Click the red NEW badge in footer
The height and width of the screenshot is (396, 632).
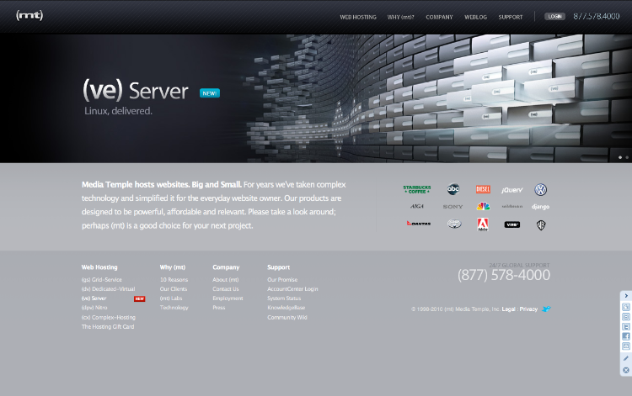coord(139,298)
